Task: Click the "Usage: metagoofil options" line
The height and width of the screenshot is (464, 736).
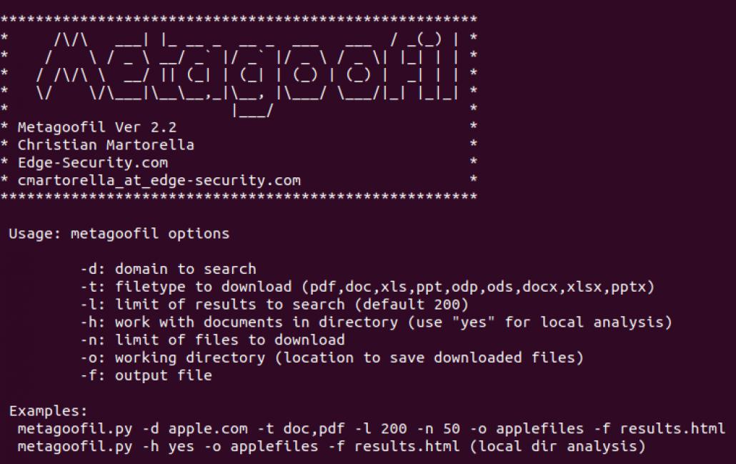Action: (119, 234)
